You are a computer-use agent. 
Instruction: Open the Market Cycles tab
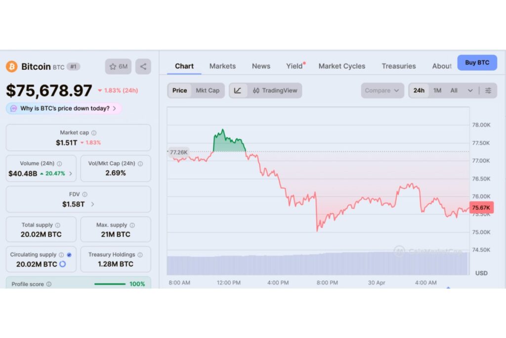tap(341, 66)
